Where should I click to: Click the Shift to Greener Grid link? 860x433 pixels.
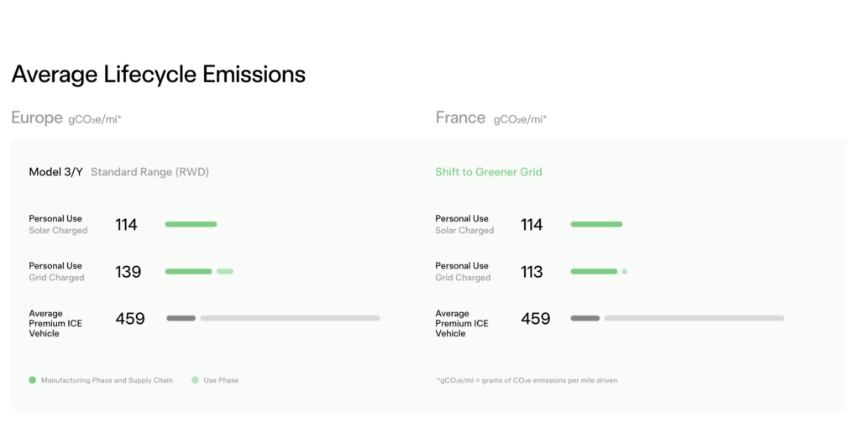[489, 172]
